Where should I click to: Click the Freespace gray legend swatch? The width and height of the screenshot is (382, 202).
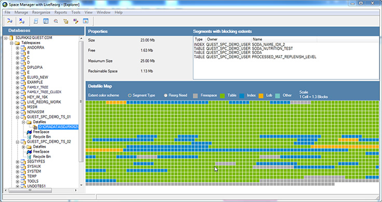point(195,95)
